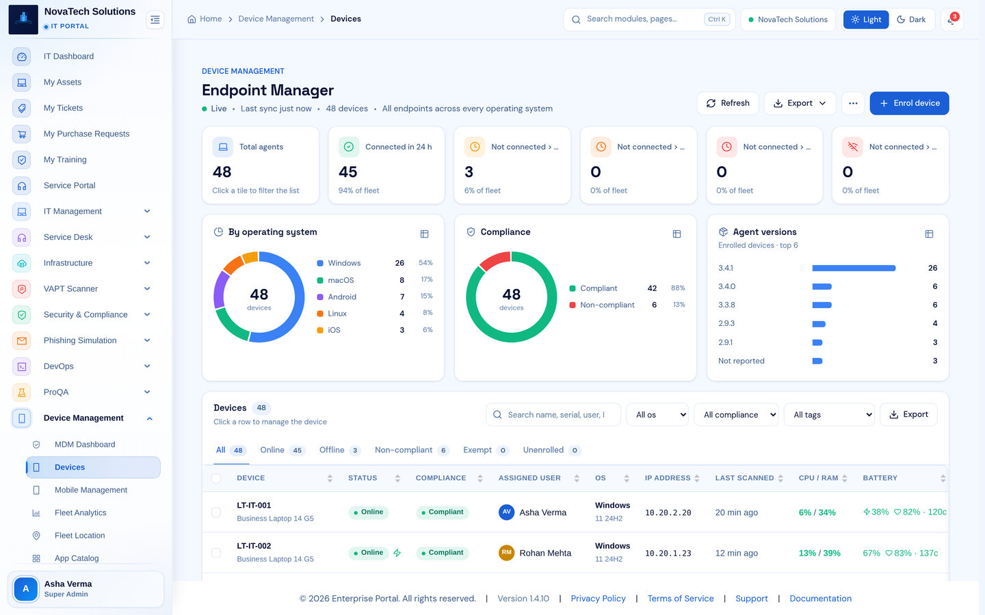This screenshot has width=985, height=615.
Task: Open the Privacy Policy link
Action: (598, 599)
